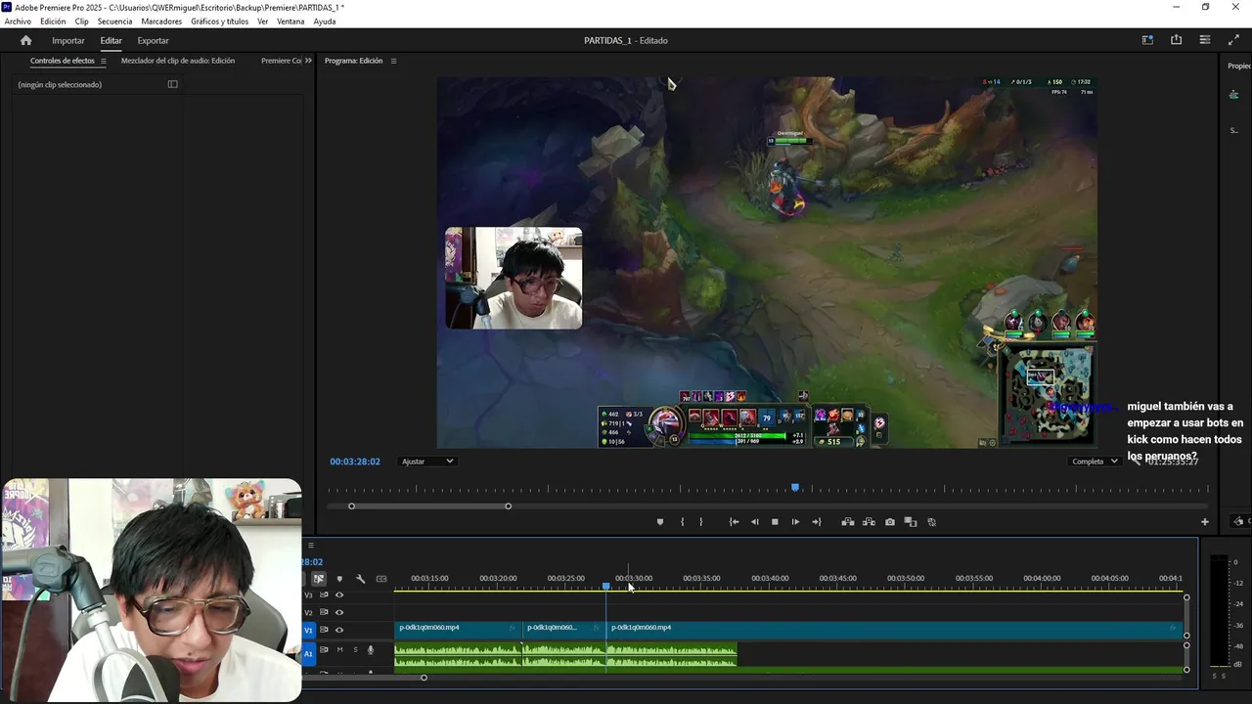Switch to the Editar workspace
Screen dimensions: 1252x704
[x=111, y=40]
